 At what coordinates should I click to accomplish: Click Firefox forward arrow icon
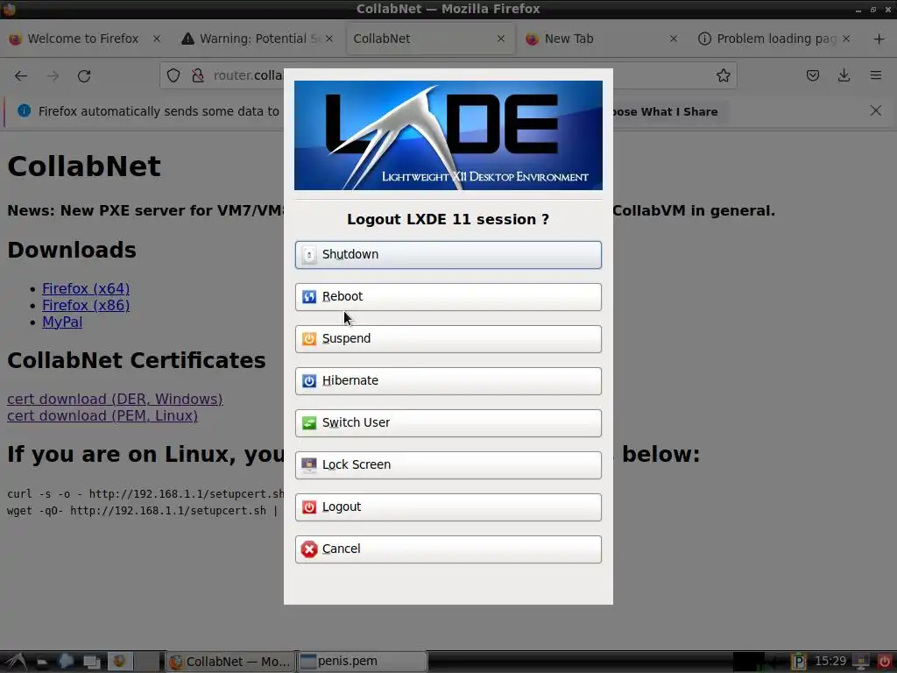(53, 75)
